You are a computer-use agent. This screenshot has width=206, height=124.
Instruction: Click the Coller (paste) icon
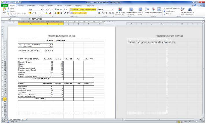click(x=4, y=10)
